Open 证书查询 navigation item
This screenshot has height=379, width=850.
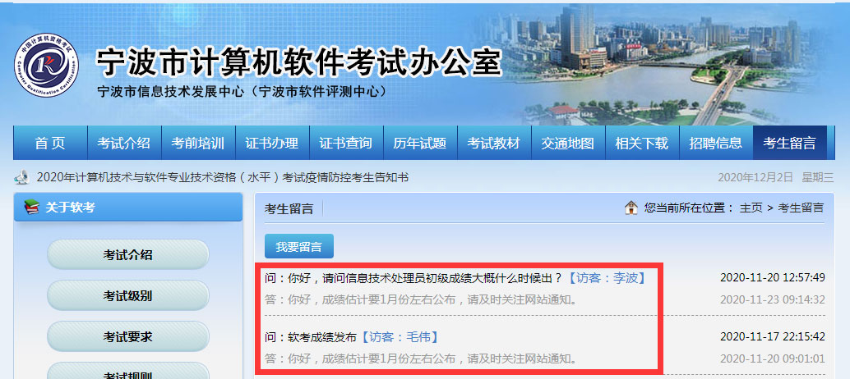pos(346,143)
